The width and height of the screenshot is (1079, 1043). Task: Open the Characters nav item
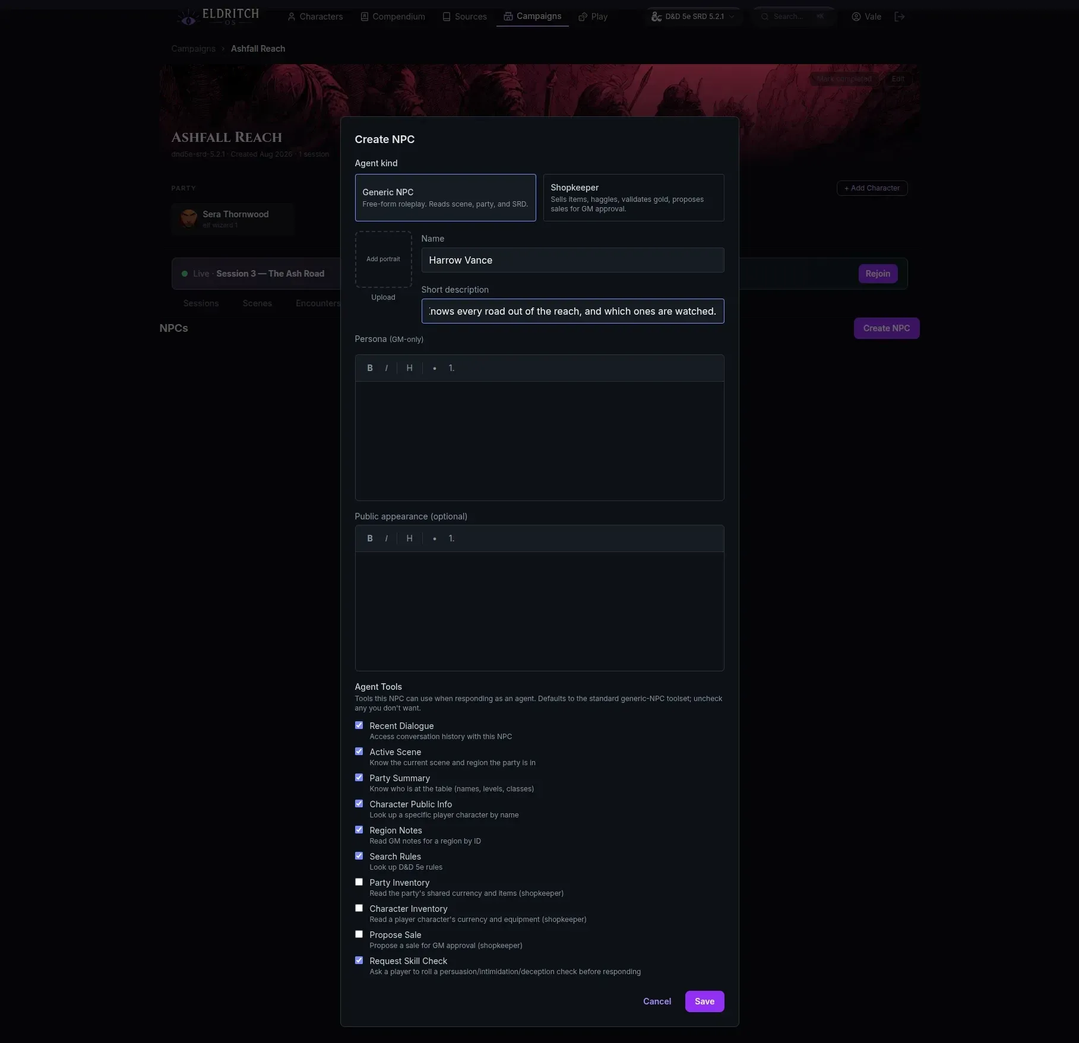315,17
